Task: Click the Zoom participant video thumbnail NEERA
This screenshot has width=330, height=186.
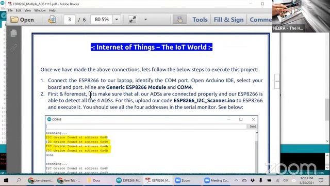Action: [x=301, y=16]
